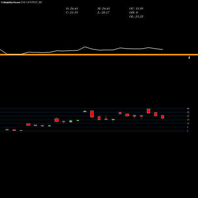This screenshot has width=198, height=198.
Task: Click the NSE CENTEXT_BE chart title
Action: (31, 2)
